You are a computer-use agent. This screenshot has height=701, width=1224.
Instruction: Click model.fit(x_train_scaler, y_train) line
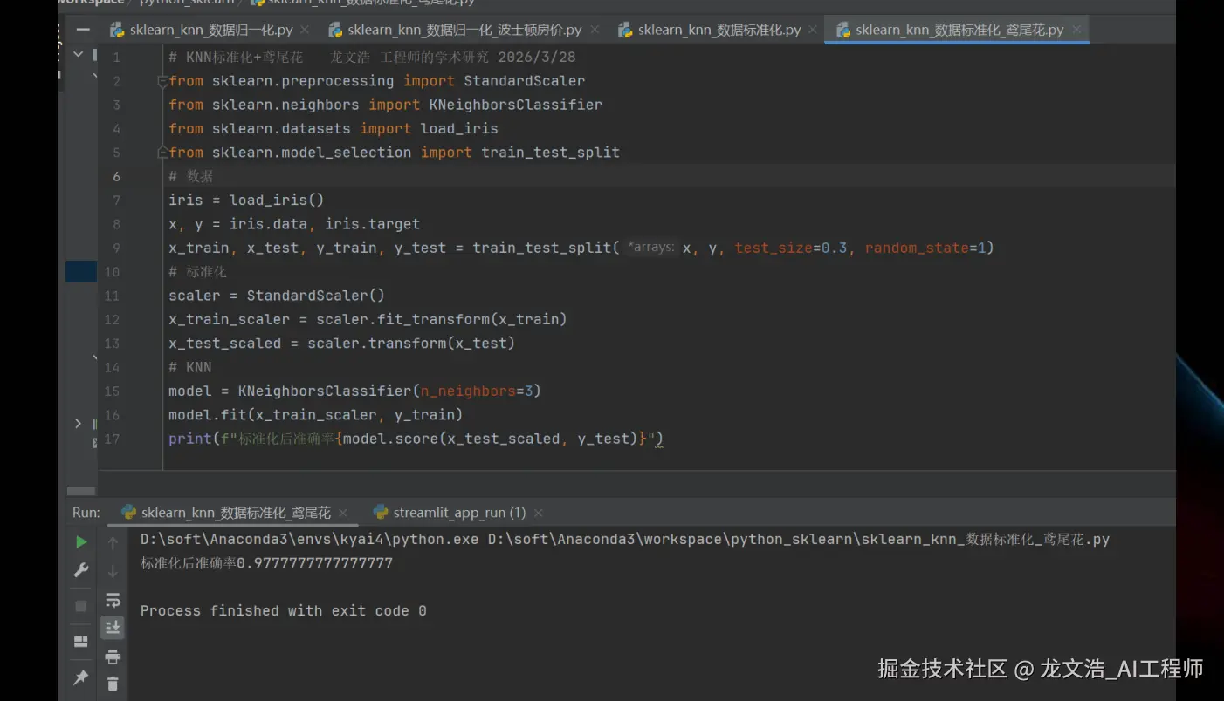click(316, 415)
